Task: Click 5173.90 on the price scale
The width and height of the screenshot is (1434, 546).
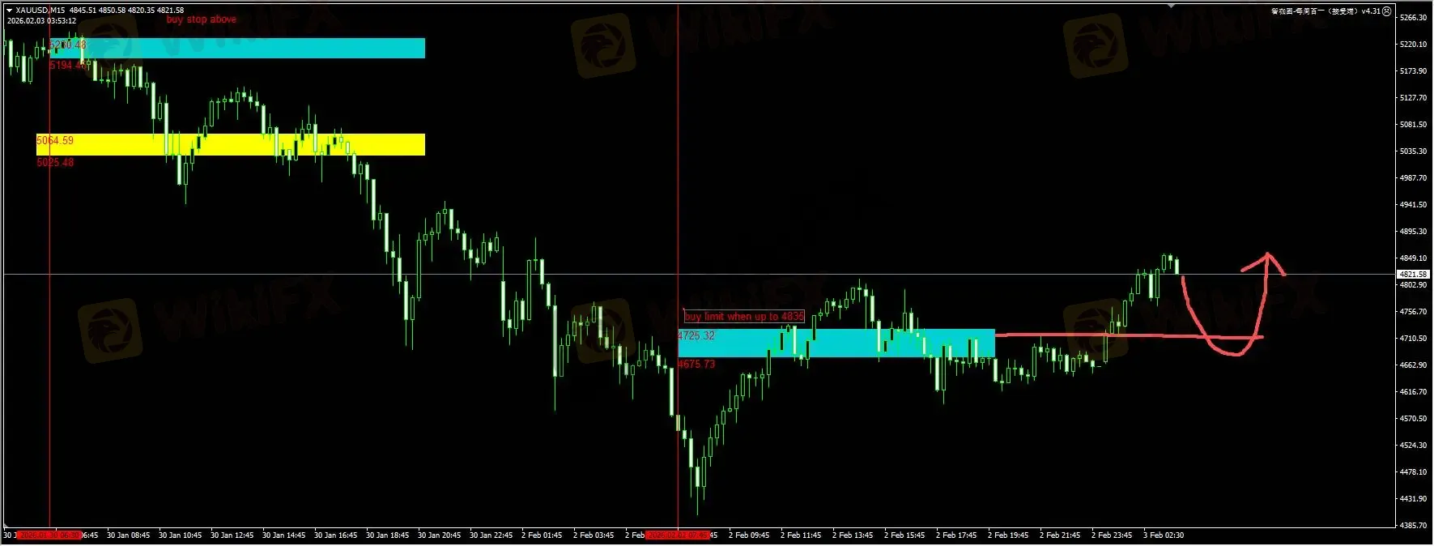Action: point(1413,71)
